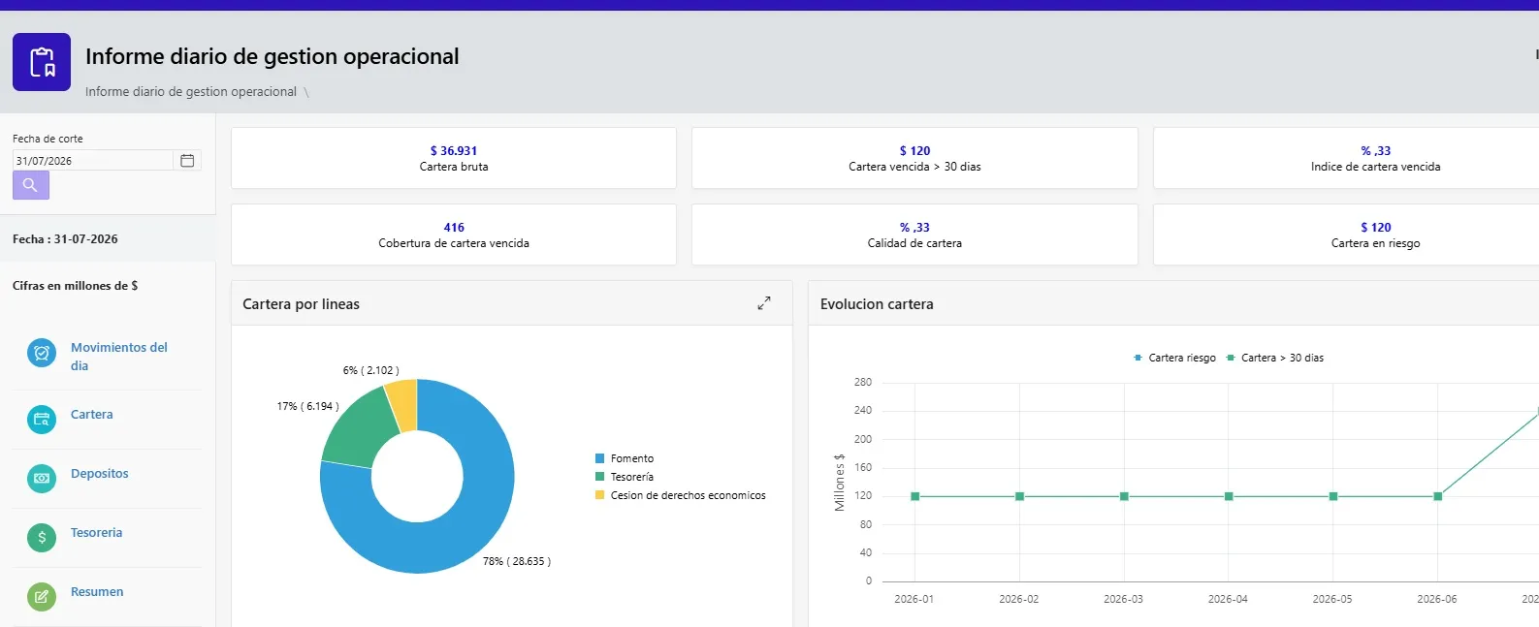This screenshot has height=627, width=1539.
Task: Click the purple search magnifier button
Action: click(x=31, y=185)
